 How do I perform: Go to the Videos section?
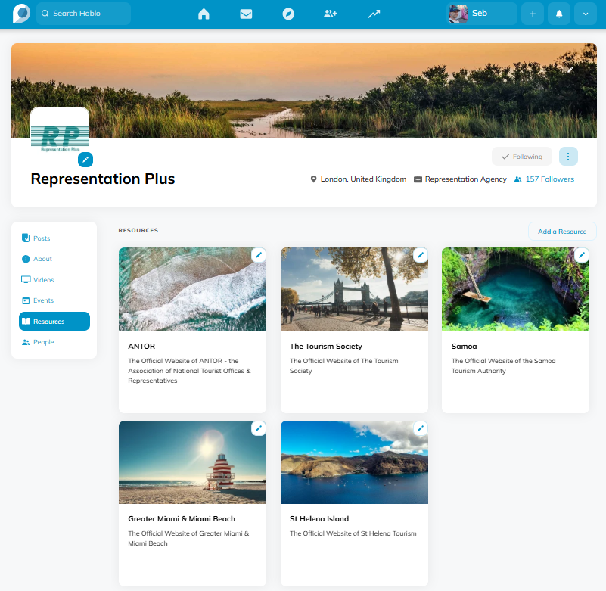click(54, 279)
